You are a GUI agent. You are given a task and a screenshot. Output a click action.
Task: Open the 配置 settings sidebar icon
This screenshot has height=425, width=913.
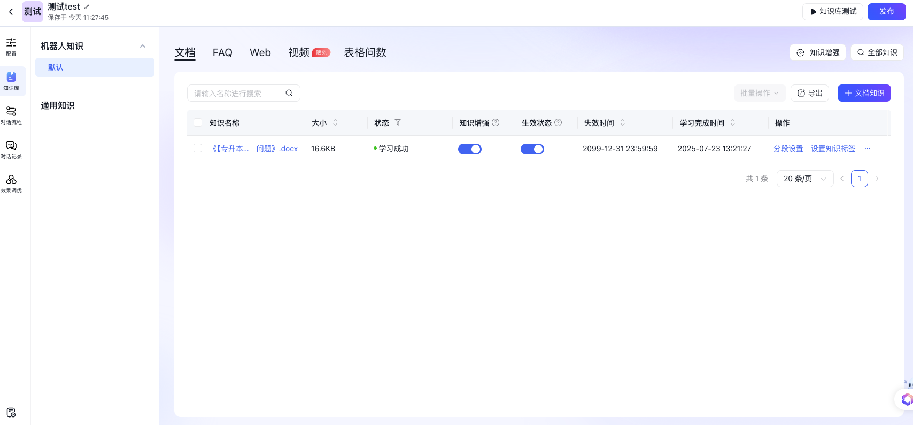(11, 47)
